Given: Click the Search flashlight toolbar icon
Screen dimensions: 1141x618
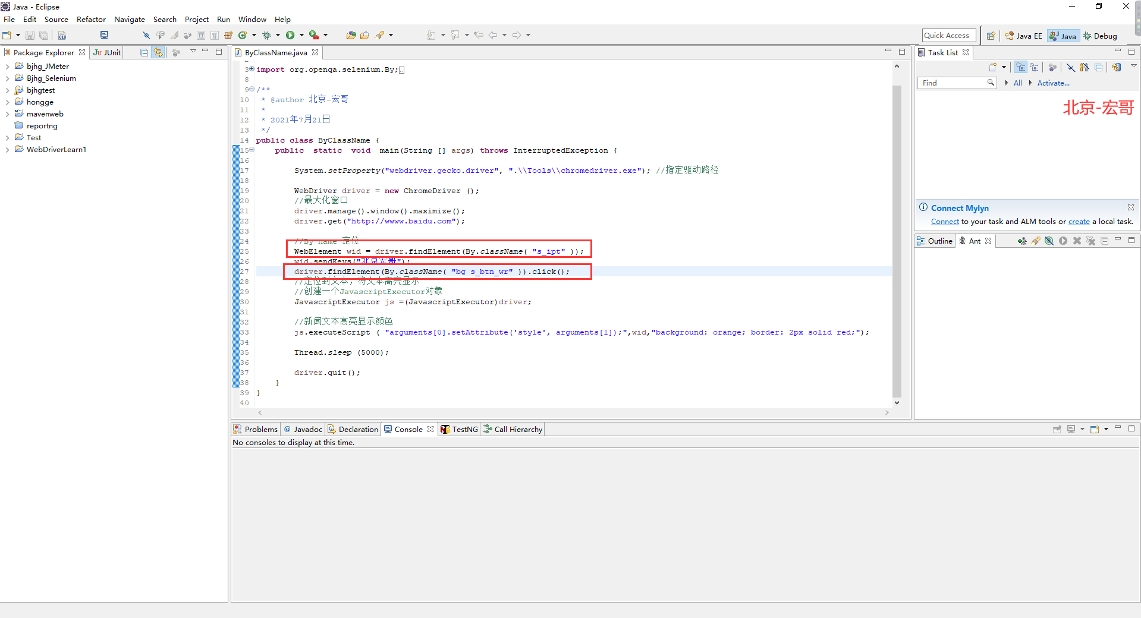Looking at the screenshot, I should point(379,35).
